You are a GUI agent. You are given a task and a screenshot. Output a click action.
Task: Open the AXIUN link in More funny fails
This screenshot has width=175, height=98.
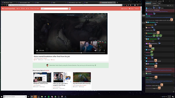tap(47, 71)
